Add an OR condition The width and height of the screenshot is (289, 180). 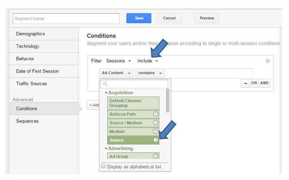[x=254, y=83]
